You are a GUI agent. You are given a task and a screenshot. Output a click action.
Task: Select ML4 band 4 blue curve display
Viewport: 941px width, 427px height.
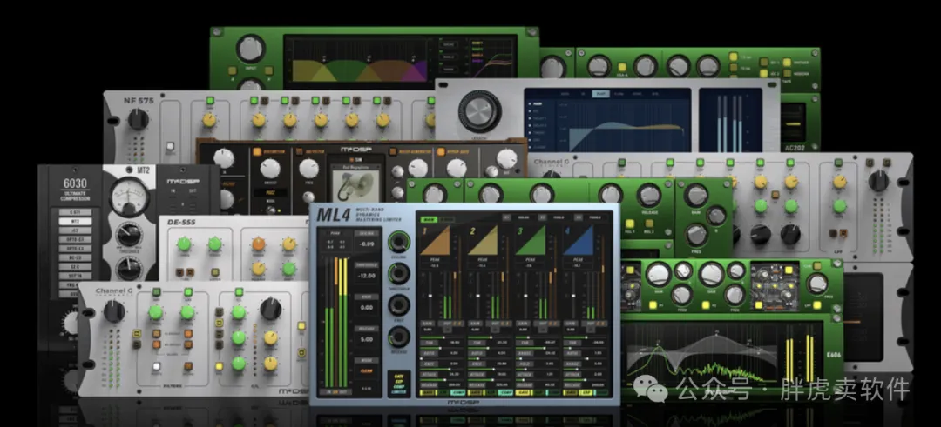click(x=578, y=242)
